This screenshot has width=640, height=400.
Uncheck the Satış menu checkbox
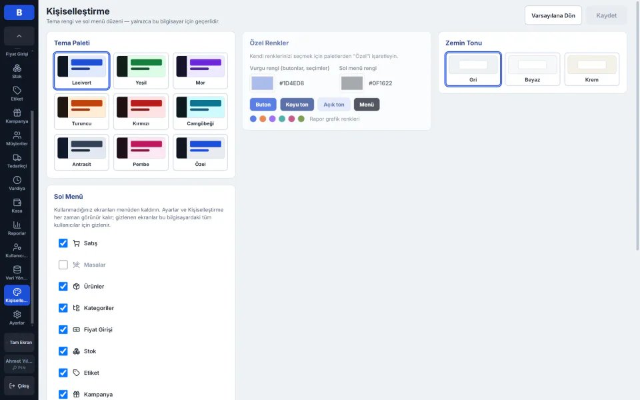tap(63, 243)
